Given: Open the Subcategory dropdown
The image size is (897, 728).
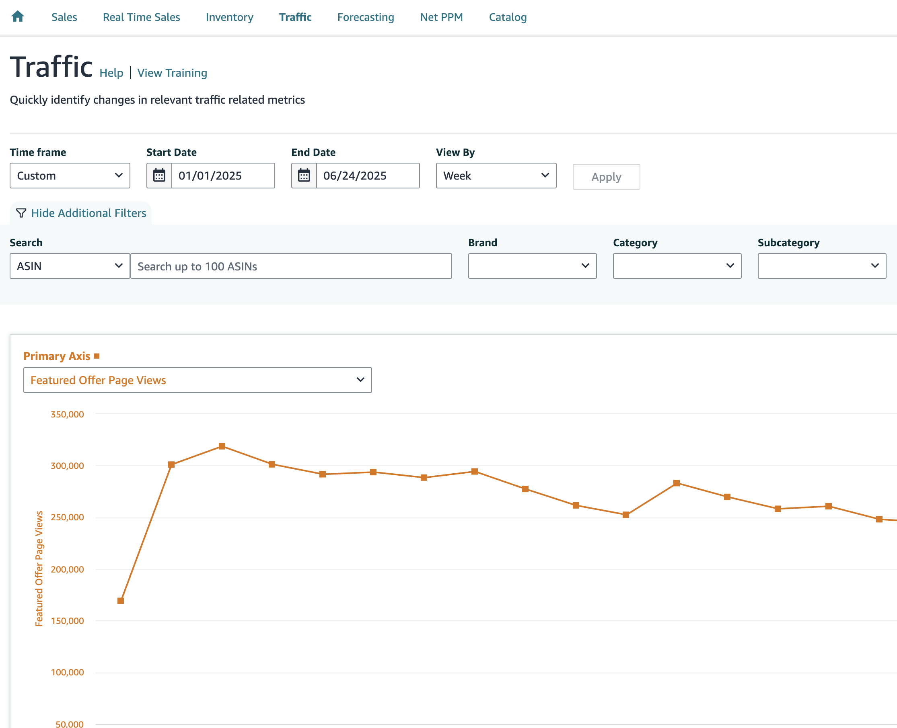Looking at the screenshot, I should (x=821, y=266).
